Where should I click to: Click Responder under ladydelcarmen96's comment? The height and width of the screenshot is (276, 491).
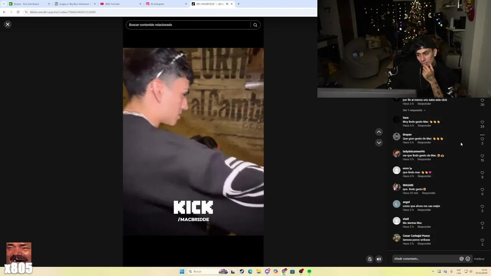424,159
